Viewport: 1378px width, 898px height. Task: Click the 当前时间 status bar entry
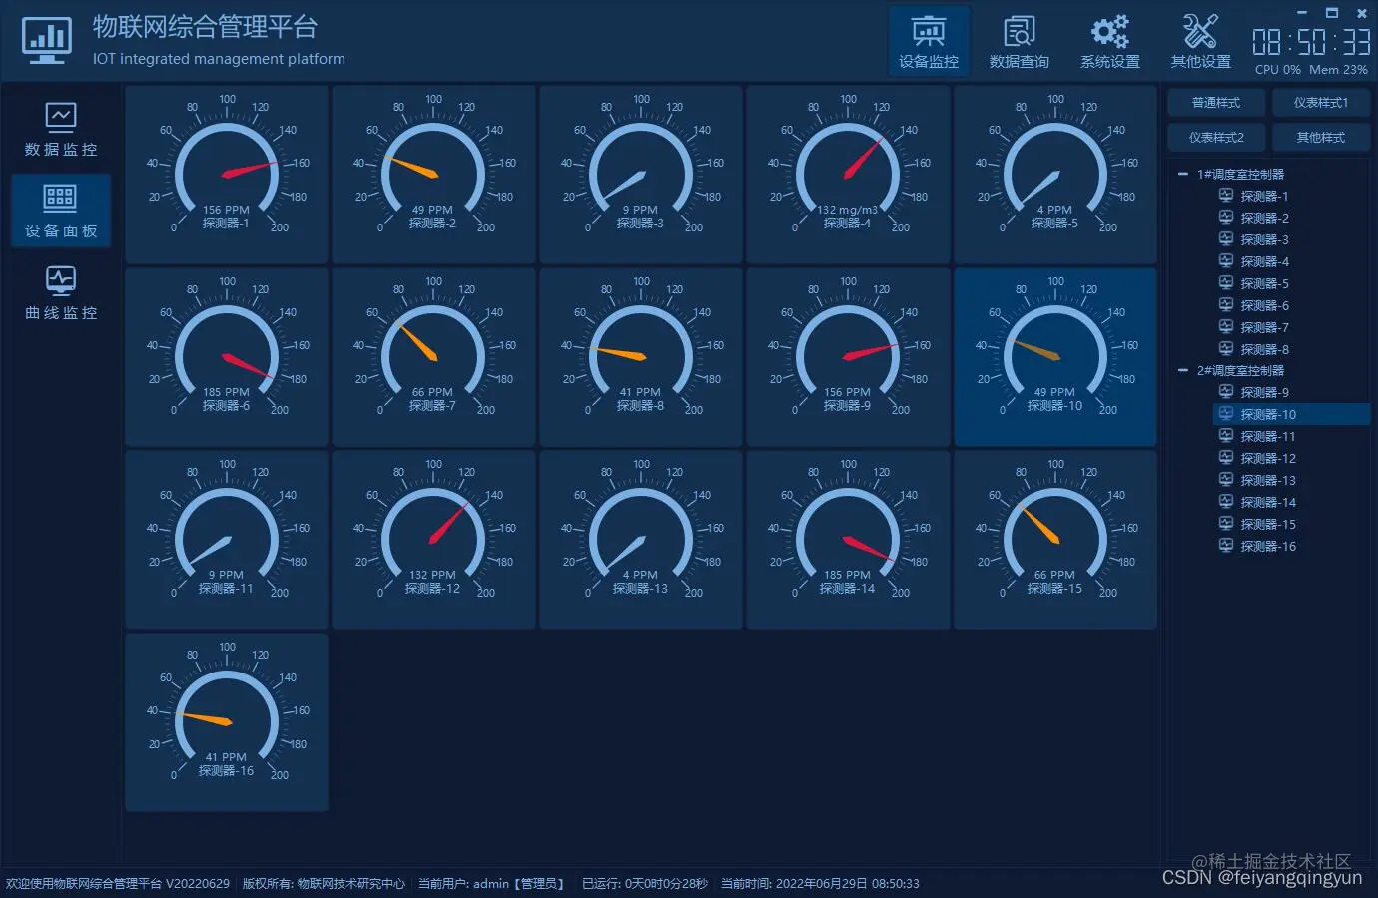click(820, 884)
